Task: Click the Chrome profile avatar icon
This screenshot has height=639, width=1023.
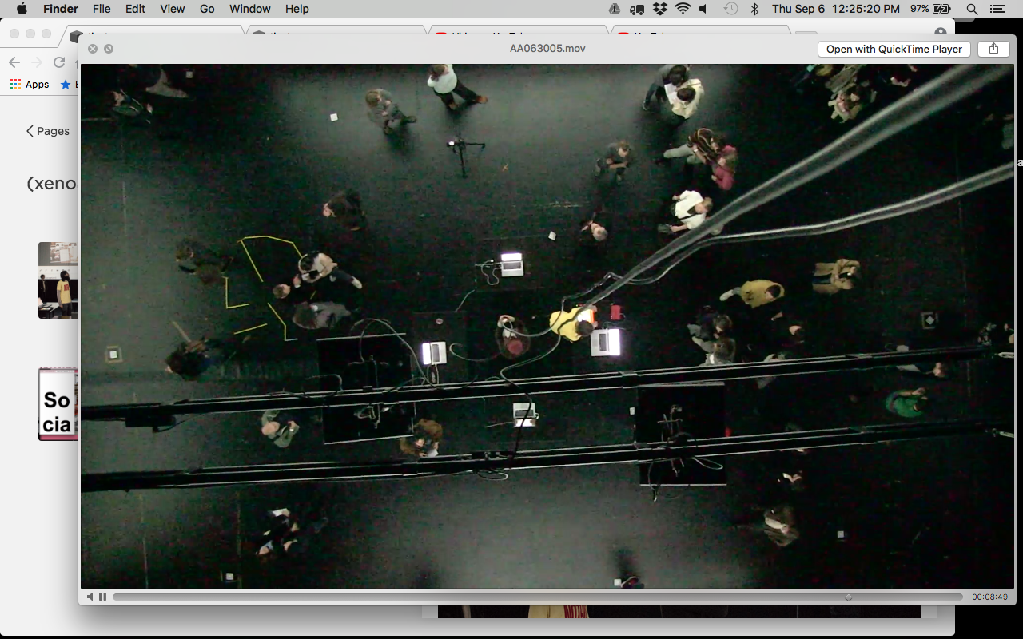Action: (941, 33)
